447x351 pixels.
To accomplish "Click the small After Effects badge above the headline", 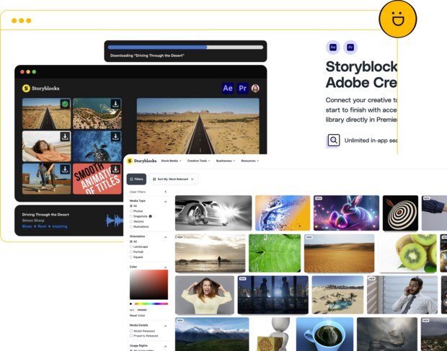I will (x=333, y=48).
